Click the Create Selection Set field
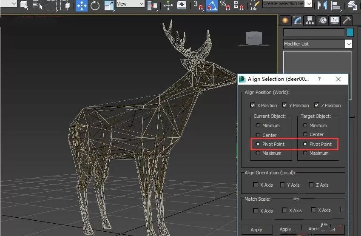Screen dimensions: 361x236 coord(284,3)
